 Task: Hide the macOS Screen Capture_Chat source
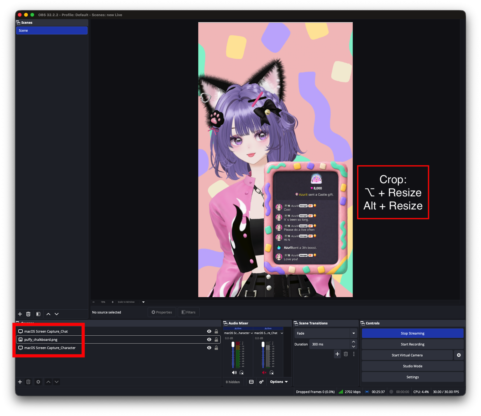click(x=209, y=331)
